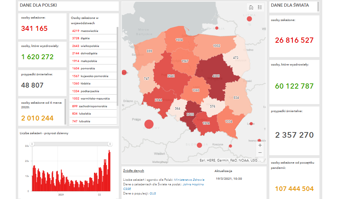
Task: Select zachodniopomorskie row with 899 cases
Action: click(x=93, y=106)
